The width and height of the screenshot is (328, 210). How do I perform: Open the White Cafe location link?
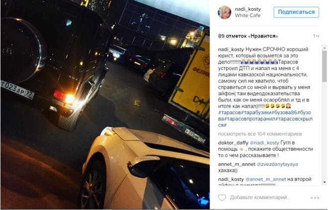click(247, 15)
